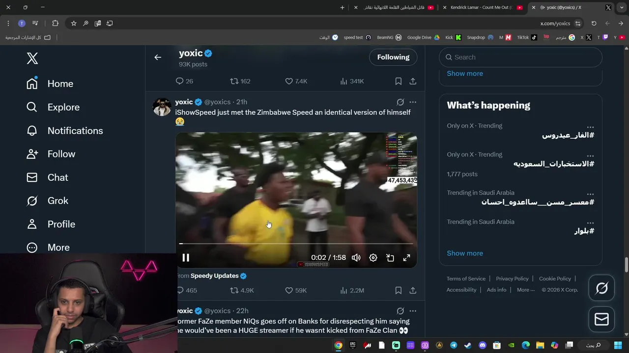The width and height of the screenshot is (629, 353).
Task: Open the floating messages envelope button
Action: pyautogui.click(x=601, y=319)
